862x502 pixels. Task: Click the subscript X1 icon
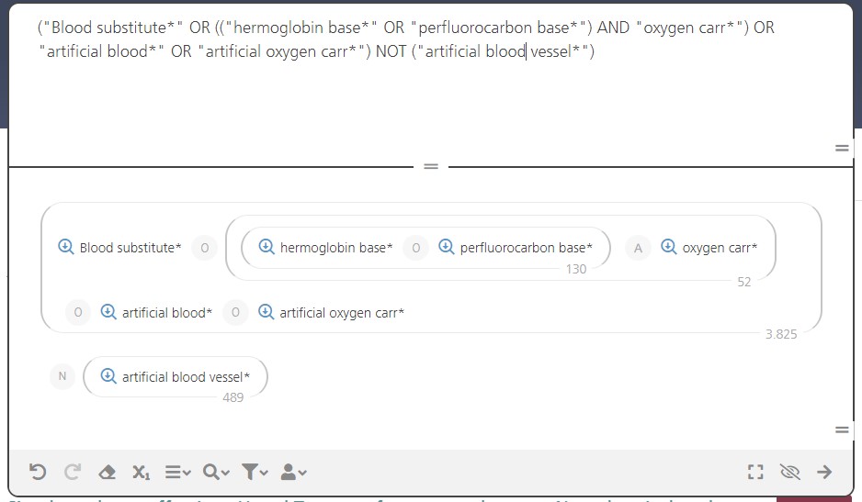coord(141,472)
